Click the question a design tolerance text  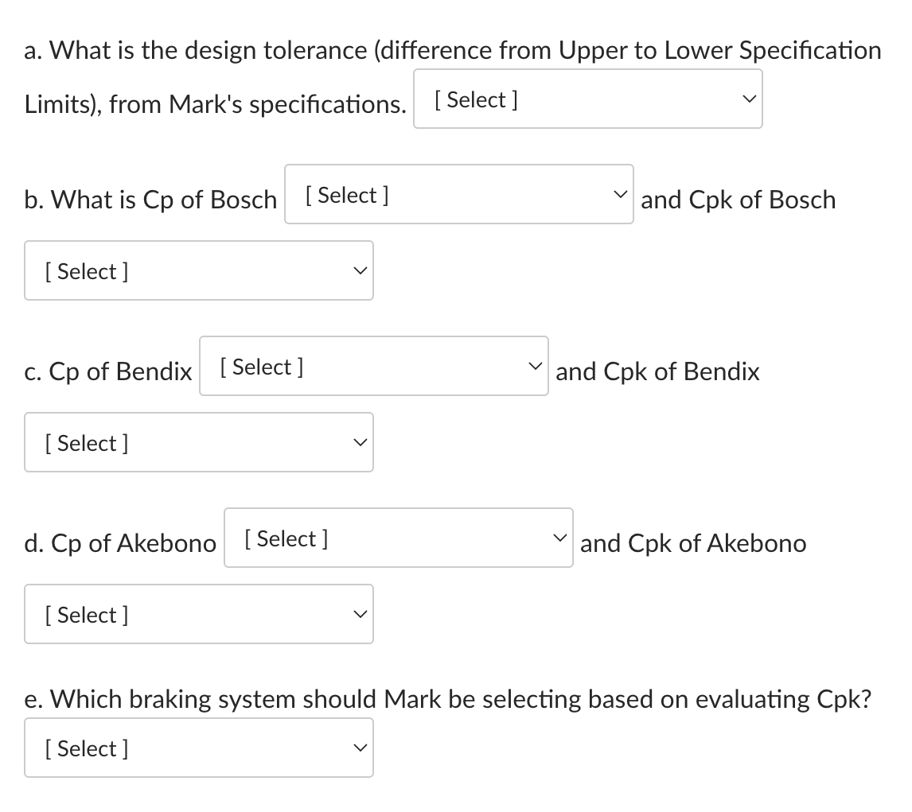pos(452,51)
